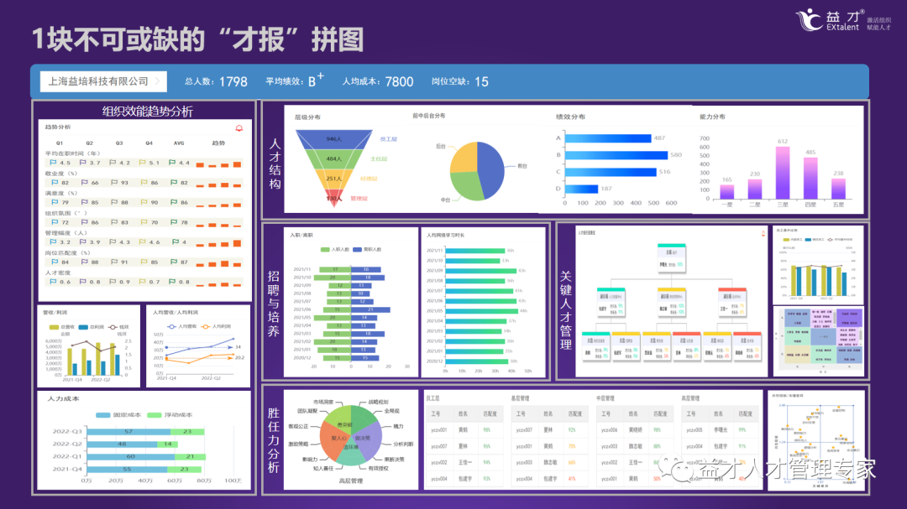Toggle the 离职人数 legend in 入职/离职 chart
This screenshot has width=907, height=509.
pos(367,250)
